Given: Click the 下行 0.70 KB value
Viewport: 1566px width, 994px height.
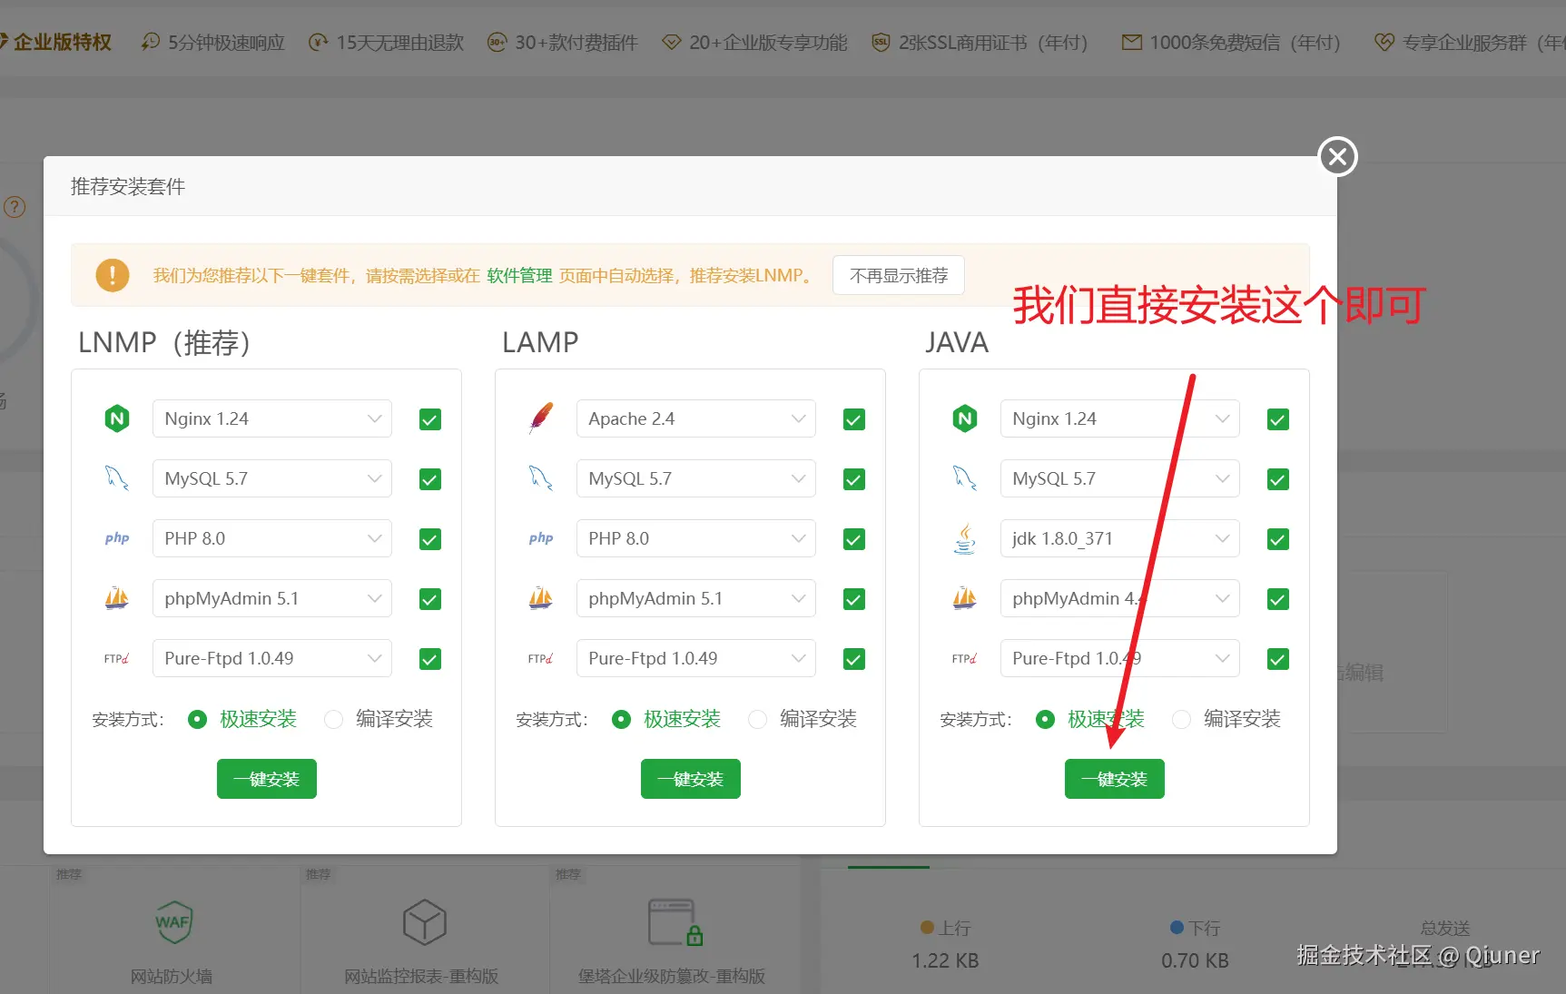Looking at the screenshot, I should point(1195,960).
